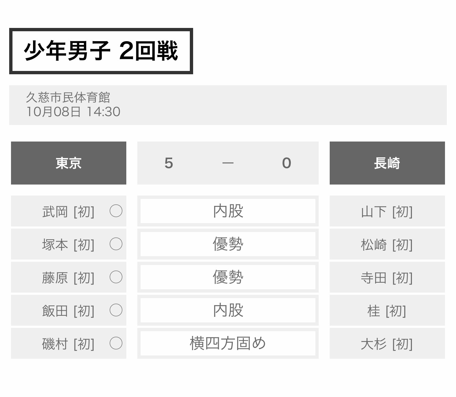Select the 長崎 team header
Screen dimensions: 456x397
pyautogui.click(x=387, y=163)
